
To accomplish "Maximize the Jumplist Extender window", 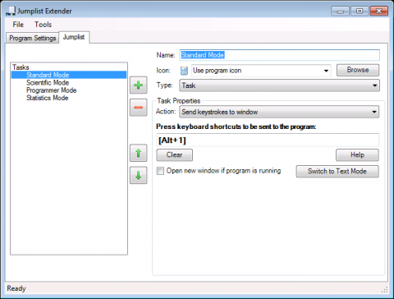I will (x=360, y=11).
